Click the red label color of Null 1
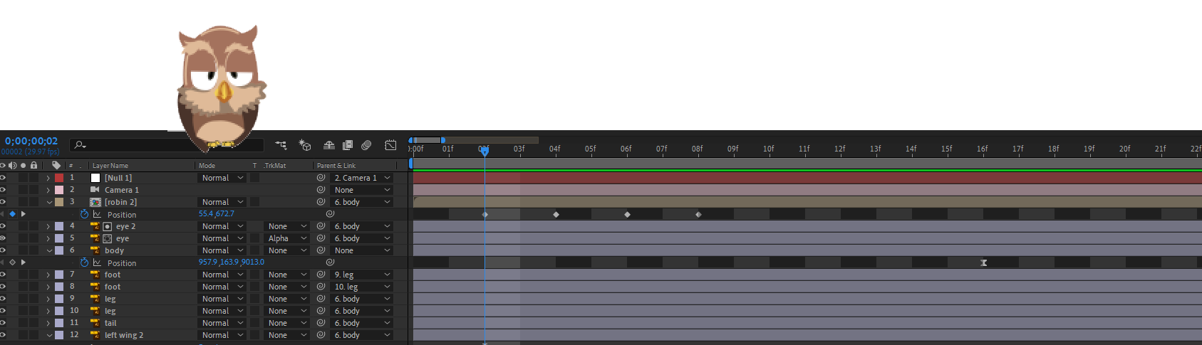 pos(59,178)
